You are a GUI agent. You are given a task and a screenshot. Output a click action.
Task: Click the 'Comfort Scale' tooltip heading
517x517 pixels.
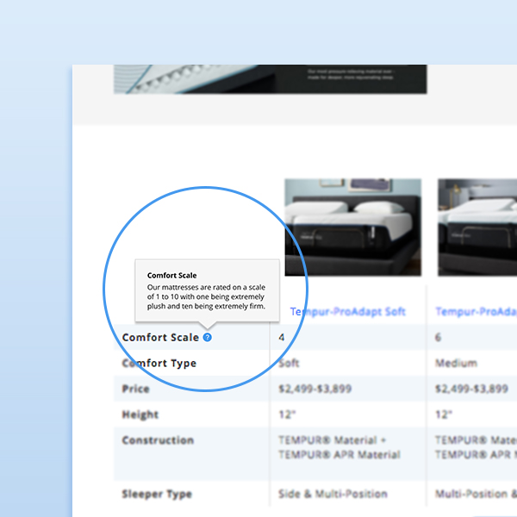pos(171,276)
